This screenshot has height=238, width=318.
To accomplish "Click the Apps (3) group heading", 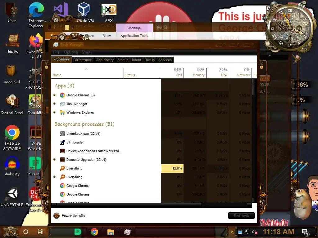I will click(64, 86).
